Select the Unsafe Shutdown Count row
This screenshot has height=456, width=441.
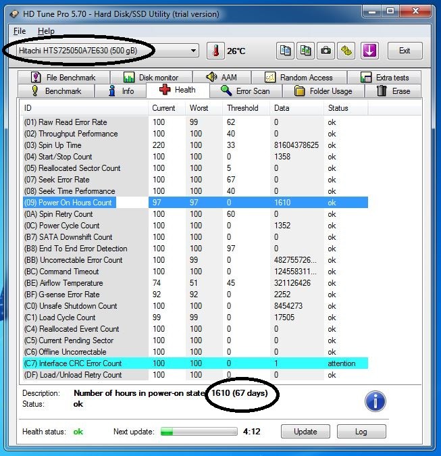[195, 306]
